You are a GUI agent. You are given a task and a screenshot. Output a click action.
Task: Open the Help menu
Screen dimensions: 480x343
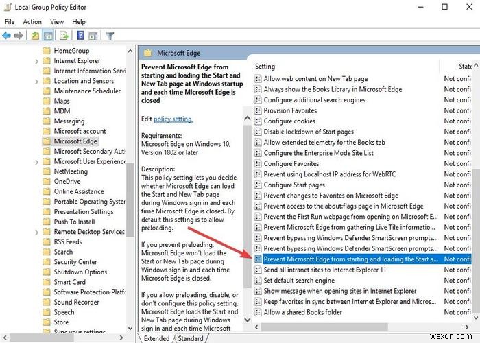tap(79, 22)
